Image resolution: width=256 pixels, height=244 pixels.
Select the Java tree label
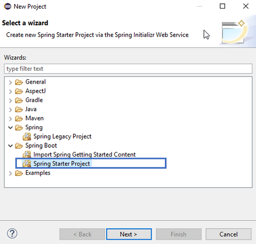click(x=31, y=109)
